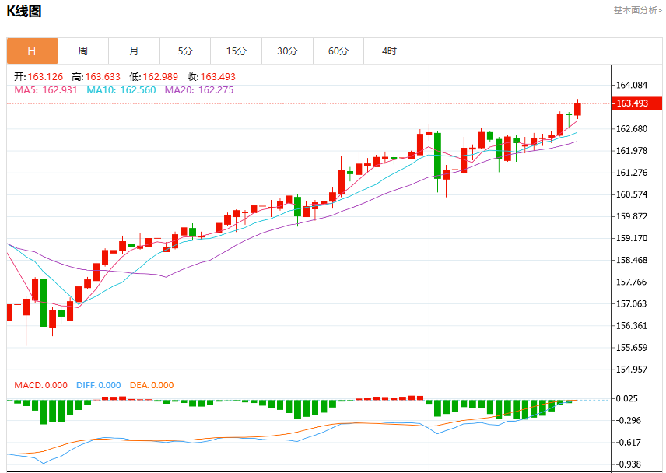Switch to the 月 monthly tab
666x473 pixels.
point(135,51)
